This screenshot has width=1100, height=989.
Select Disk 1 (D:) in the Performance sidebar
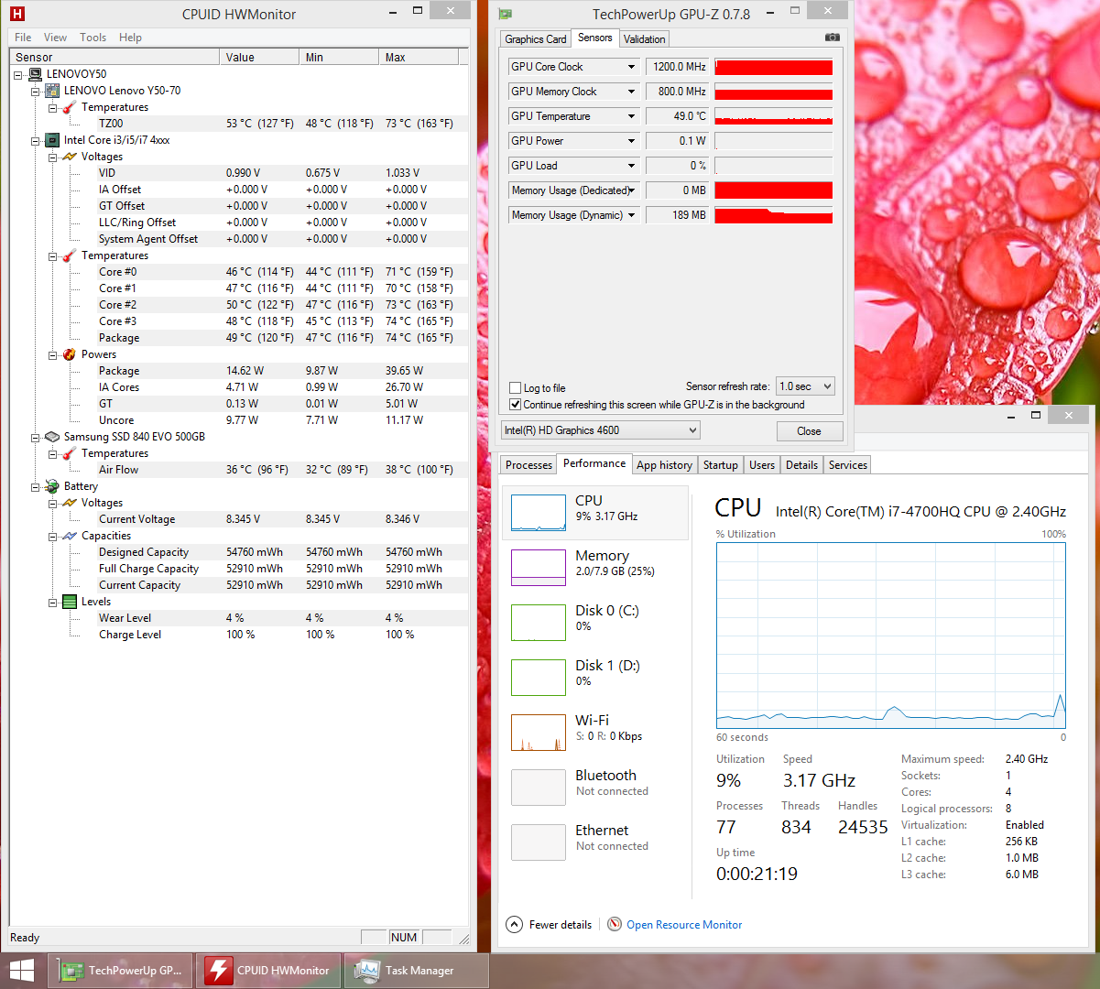(595, 678)
